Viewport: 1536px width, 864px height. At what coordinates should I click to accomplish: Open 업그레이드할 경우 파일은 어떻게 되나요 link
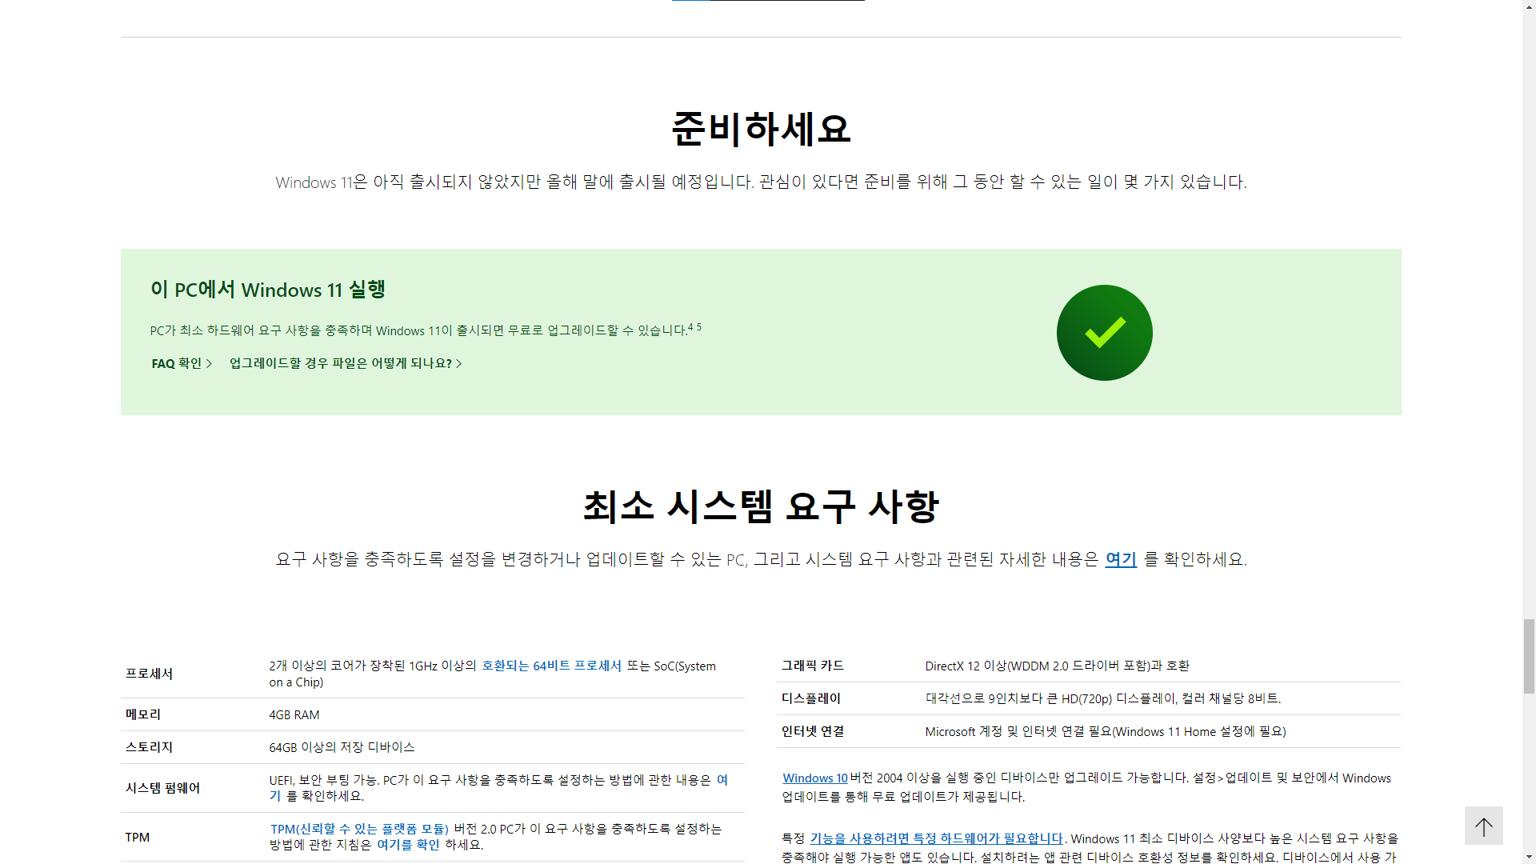[x=340, y=363]
